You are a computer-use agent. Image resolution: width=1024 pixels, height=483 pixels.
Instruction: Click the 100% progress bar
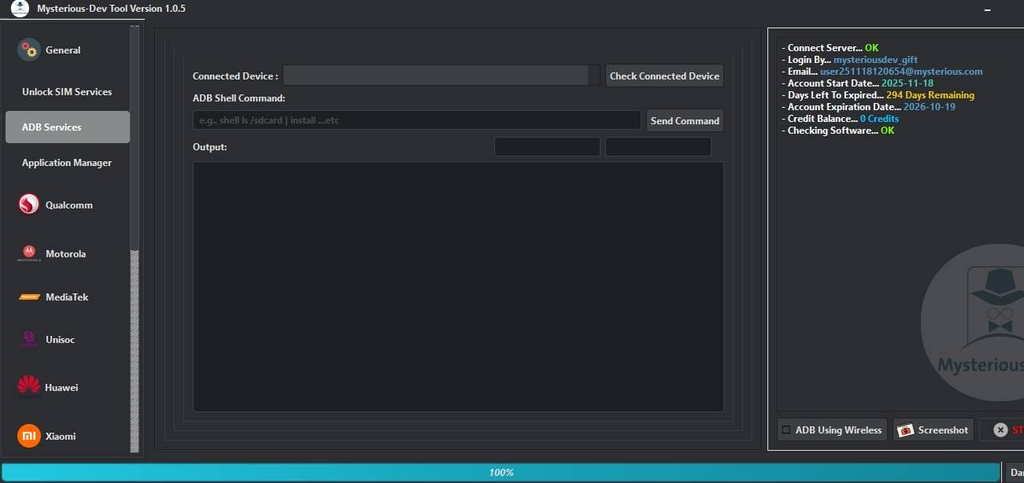501,472
